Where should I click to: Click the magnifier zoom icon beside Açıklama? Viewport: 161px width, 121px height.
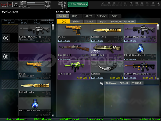click(102, 83)
